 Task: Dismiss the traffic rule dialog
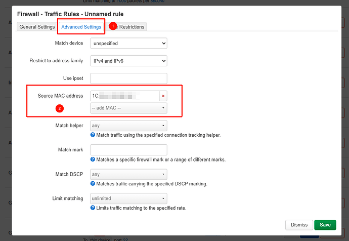point(299,225)
